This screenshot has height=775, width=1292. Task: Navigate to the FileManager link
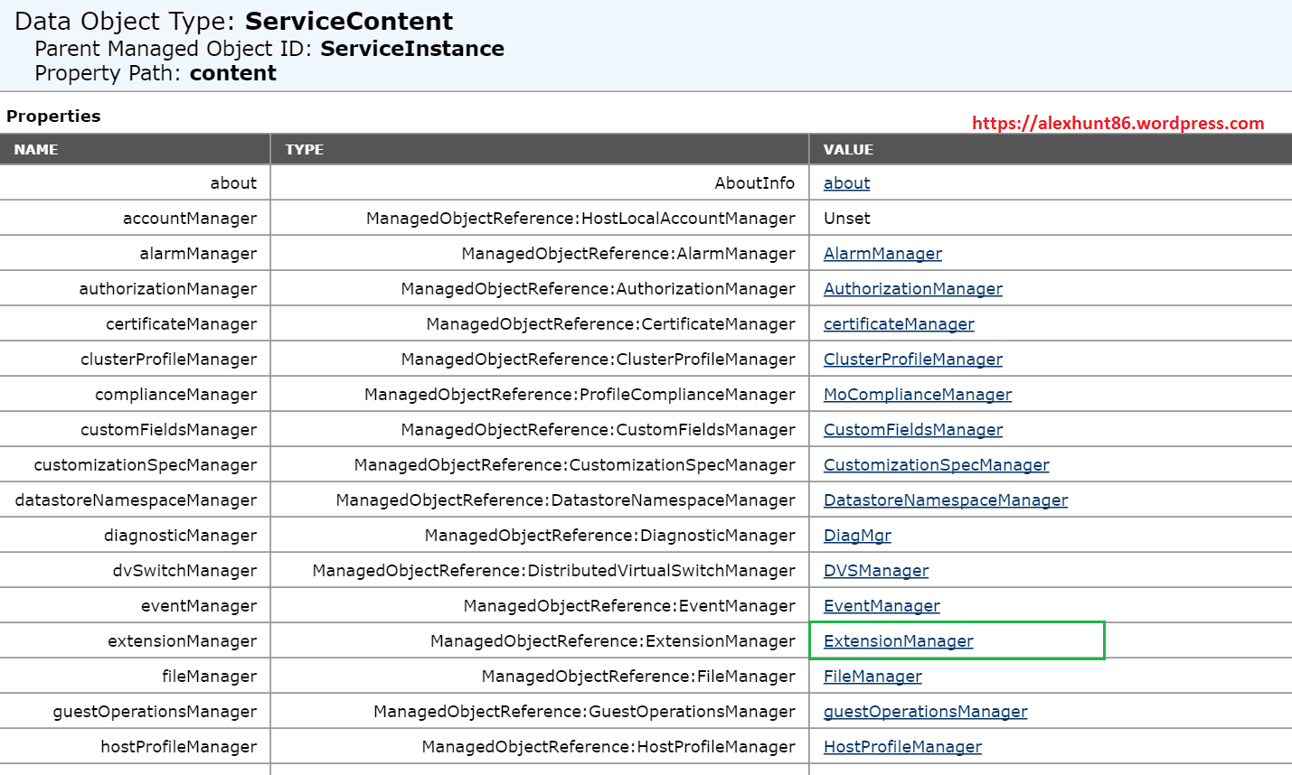[872, 677]
